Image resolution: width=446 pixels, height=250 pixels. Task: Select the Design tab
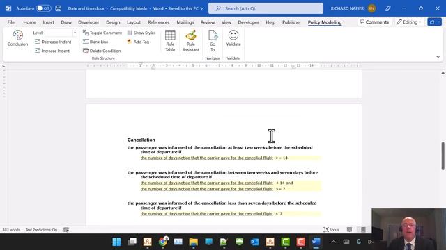pyautogui.click(x=113, y=22)
